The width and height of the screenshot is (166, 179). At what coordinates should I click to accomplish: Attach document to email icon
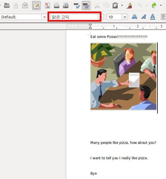coord(25,5)
